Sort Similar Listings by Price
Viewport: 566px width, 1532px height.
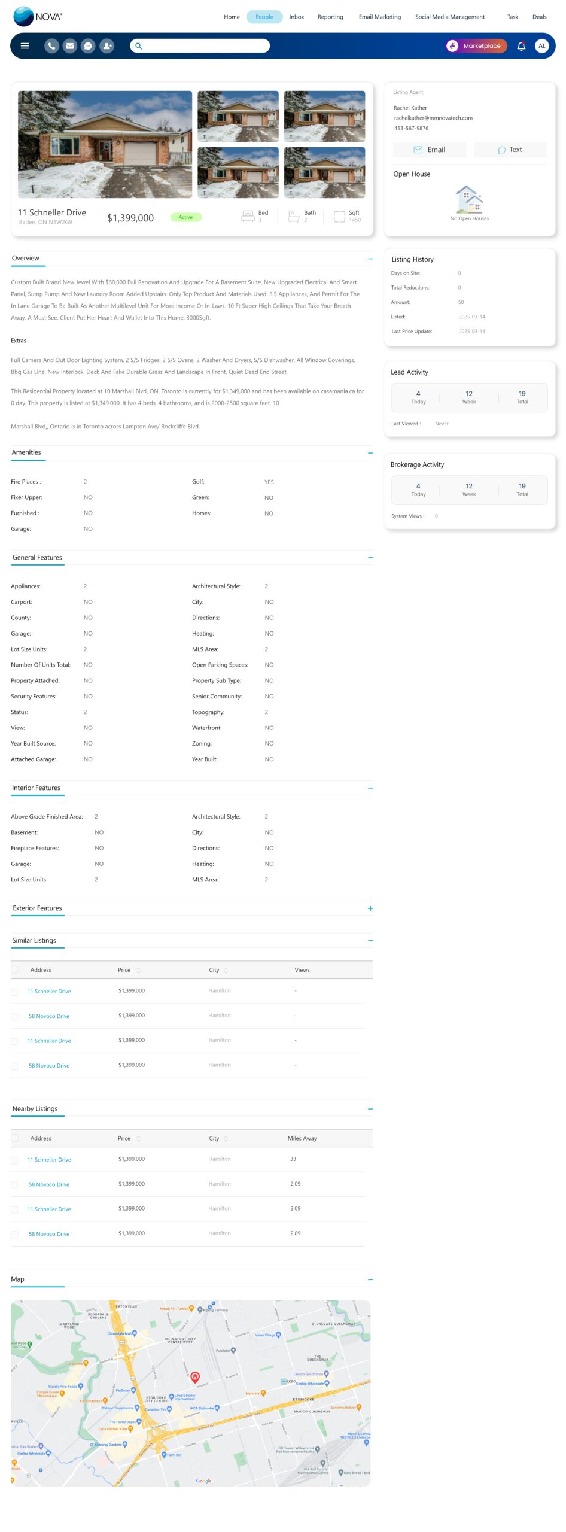pyautogui.click(x=138, y=971)
